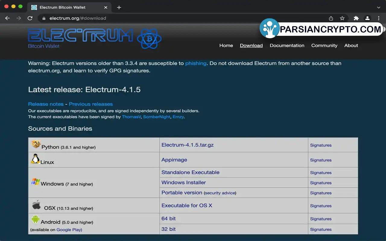Click the ThomasV signer link
The height and width of the screenshot is (241, 386).
coord(131,117)
